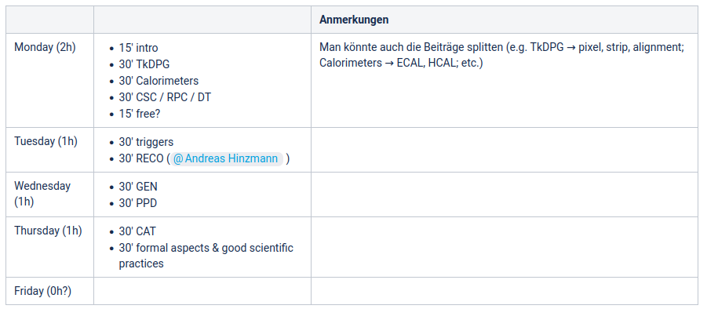The height and width of the screenshot is (309, 718).
Task: Select the 30' PPD list item
Action: pos(138,203)
